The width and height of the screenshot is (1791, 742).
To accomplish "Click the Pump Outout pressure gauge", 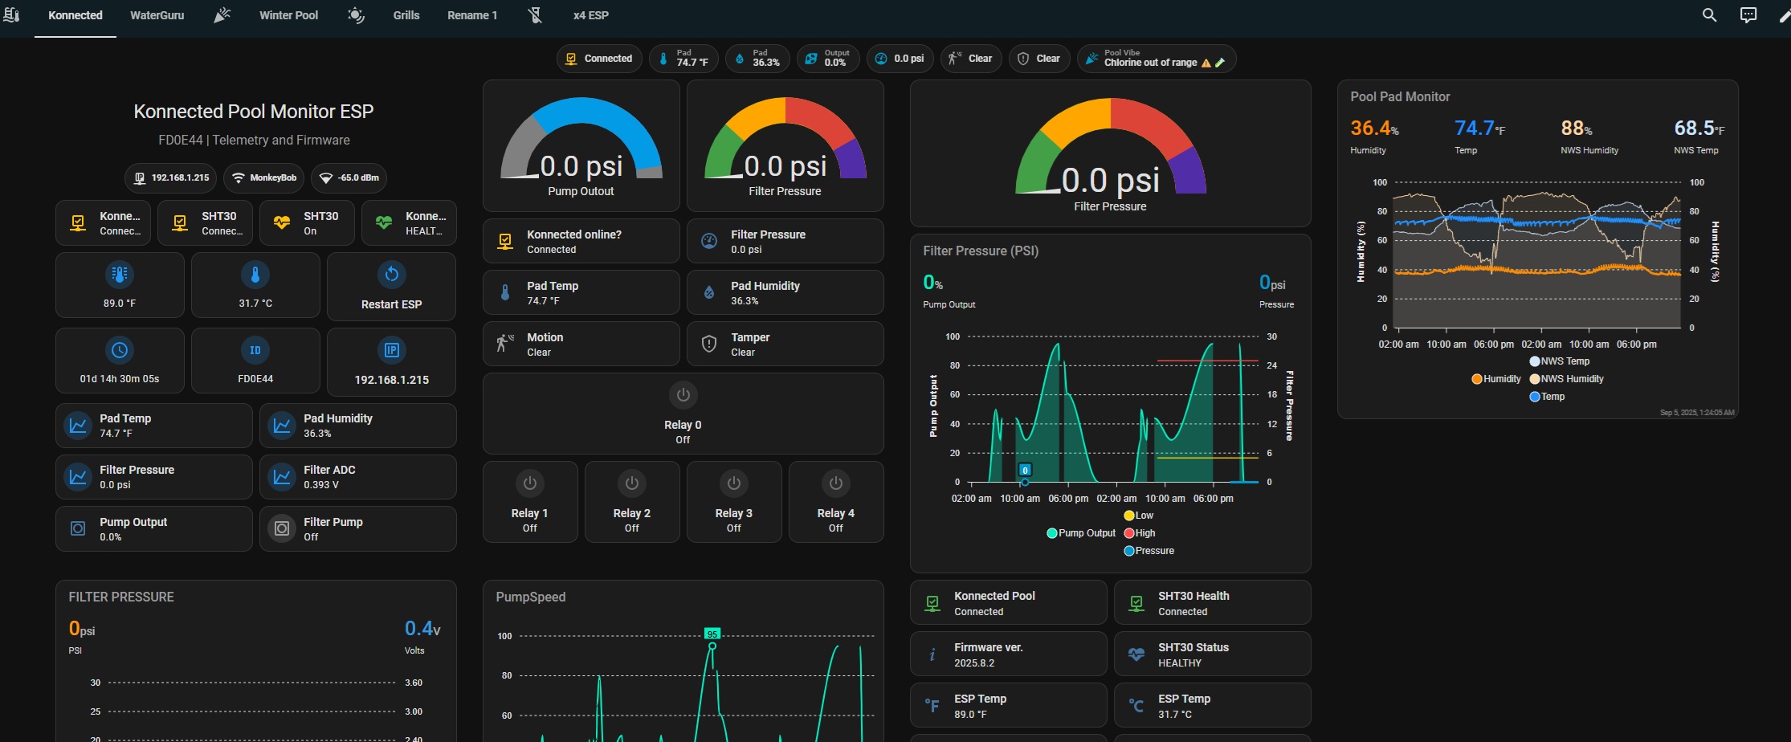I will [581, 146].
